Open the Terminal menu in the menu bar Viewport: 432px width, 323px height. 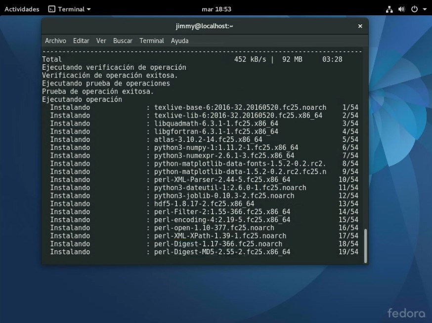[x=152, y=41]
